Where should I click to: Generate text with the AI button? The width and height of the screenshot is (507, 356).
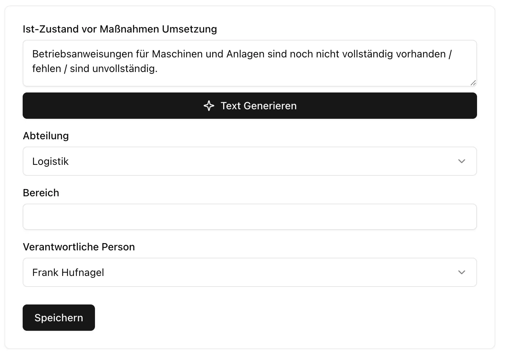(250, 106)
